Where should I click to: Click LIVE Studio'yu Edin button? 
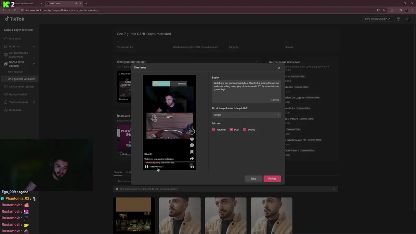tap(377, 19)
